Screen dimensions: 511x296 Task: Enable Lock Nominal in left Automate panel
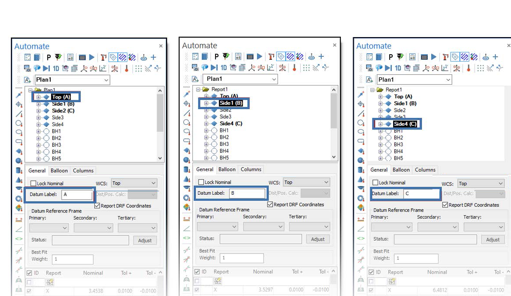(x=33, y=183)
